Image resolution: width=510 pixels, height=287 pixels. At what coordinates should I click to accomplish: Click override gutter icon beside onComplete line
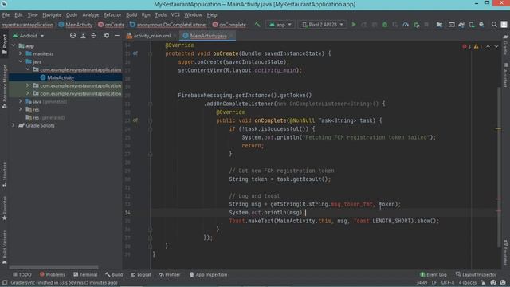coord(135,120)
